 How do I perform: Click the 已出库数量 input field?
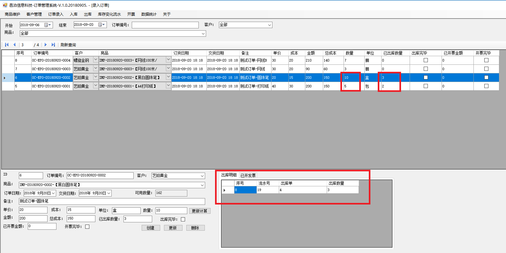[x=138, y=219]
